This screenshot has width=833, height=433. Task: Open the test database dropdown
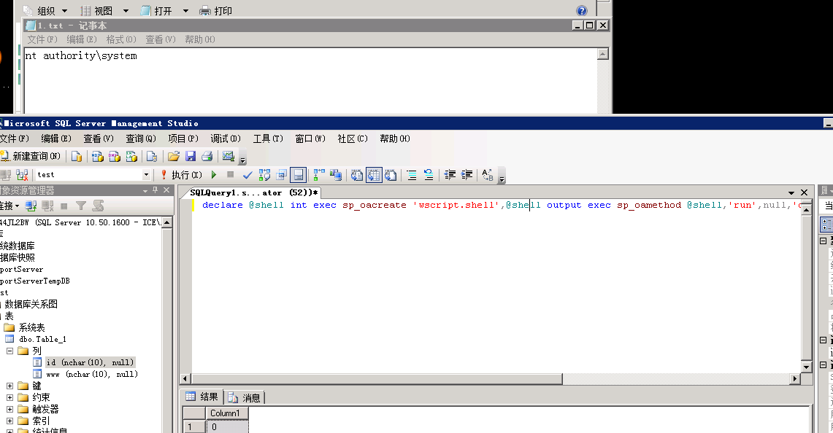[146, 174]
